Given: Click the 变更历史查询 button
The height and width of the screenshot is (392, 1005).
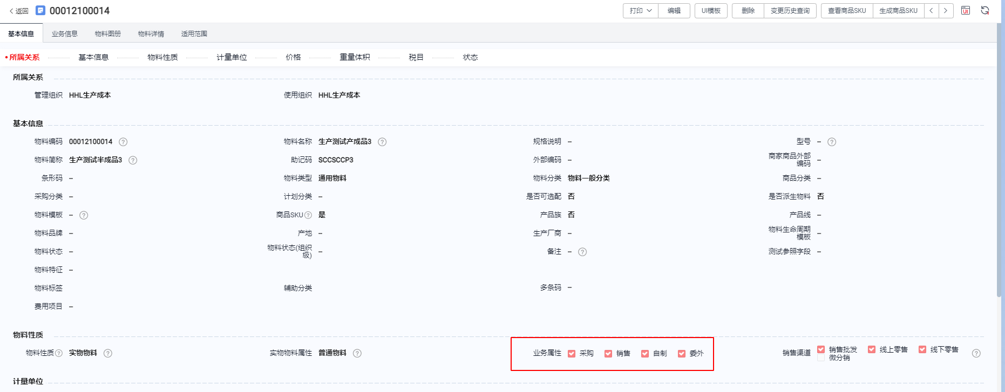Looking at the screenshot, I should 790,11.
